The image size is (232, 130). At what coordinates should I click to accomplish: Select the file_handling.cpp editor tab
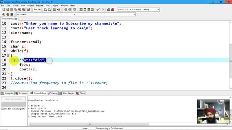tap(9, 19)
